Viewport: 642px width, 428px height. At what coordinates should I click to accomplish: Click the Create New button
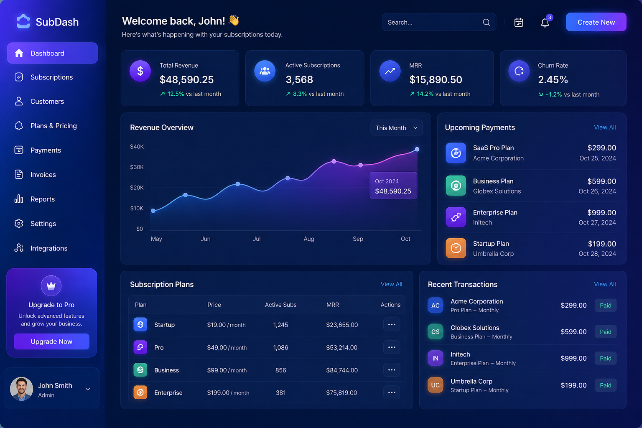[x=596, y=22]
